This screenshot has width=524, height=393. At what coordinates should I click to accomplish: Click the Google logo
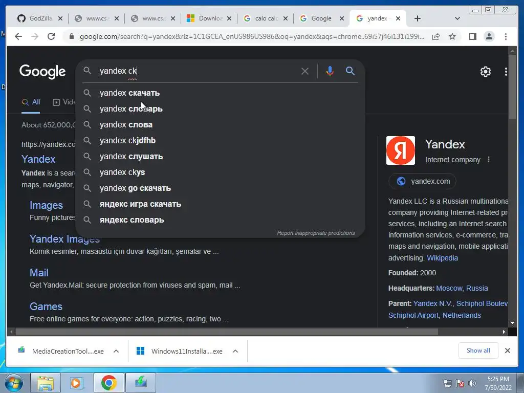pos(42,72)
